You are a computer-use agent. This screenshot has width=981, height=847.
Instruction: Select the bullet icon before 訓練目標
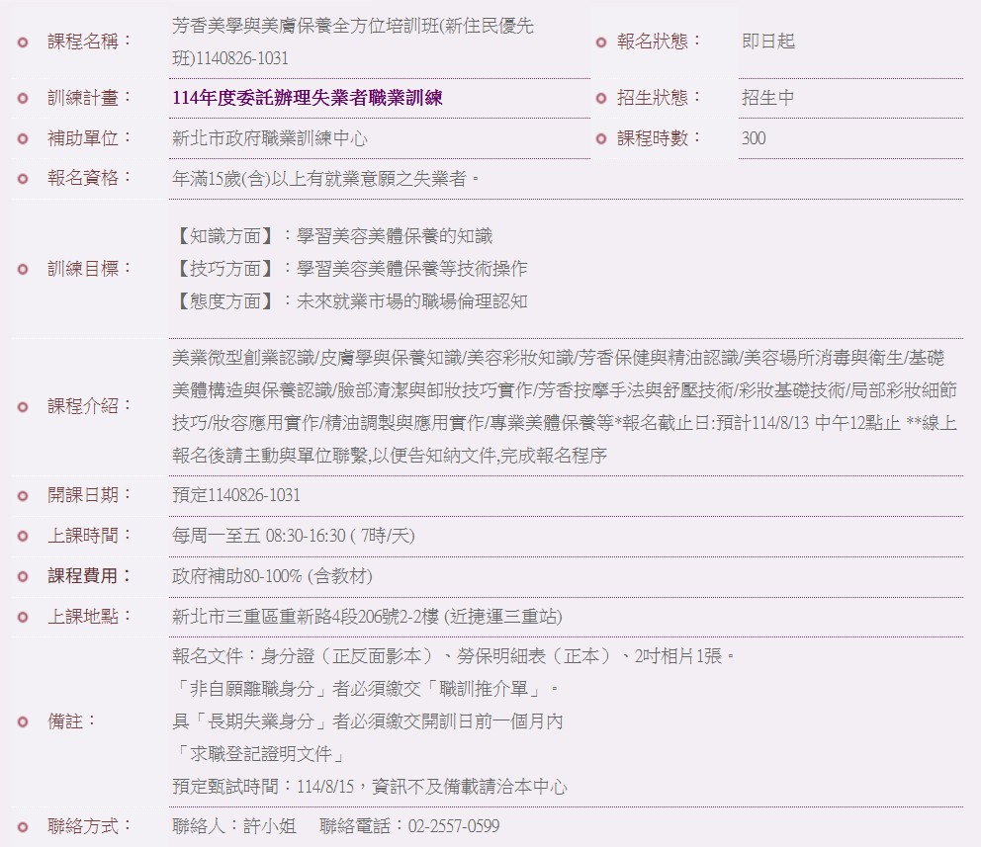(x=24, y=269)
